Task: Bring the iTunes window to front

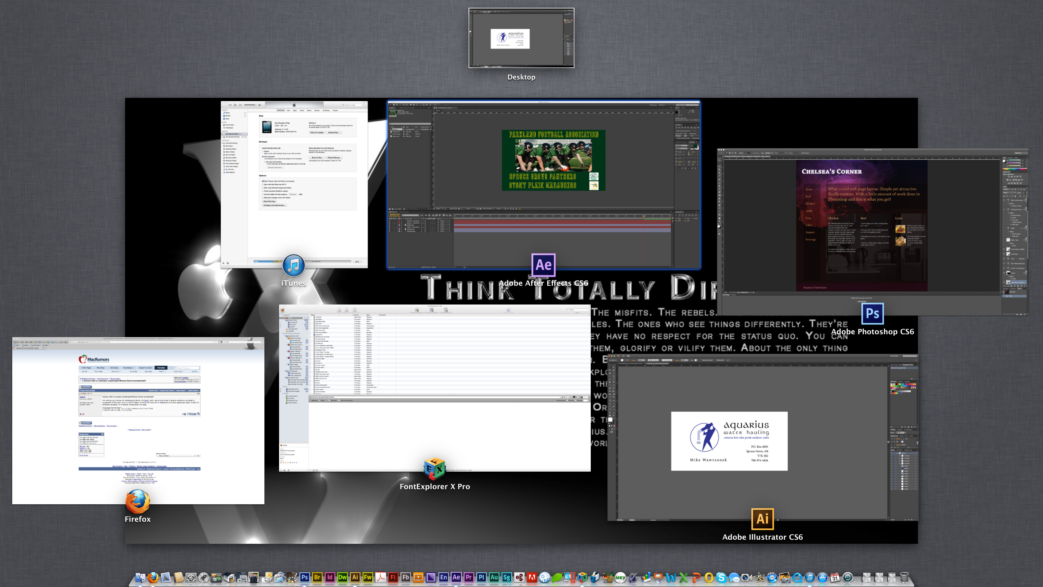Action: (x=294, y=184)
